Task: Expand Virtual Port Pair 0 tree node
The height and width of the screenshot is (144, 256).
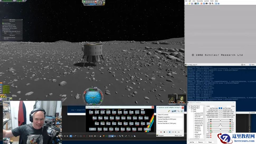Action: pos(189,106)
